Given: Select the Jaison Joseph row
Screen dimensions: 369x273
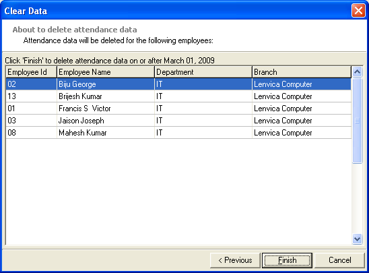Looking at the screenshot, I should pyautogui.click(x=178, y=121).
